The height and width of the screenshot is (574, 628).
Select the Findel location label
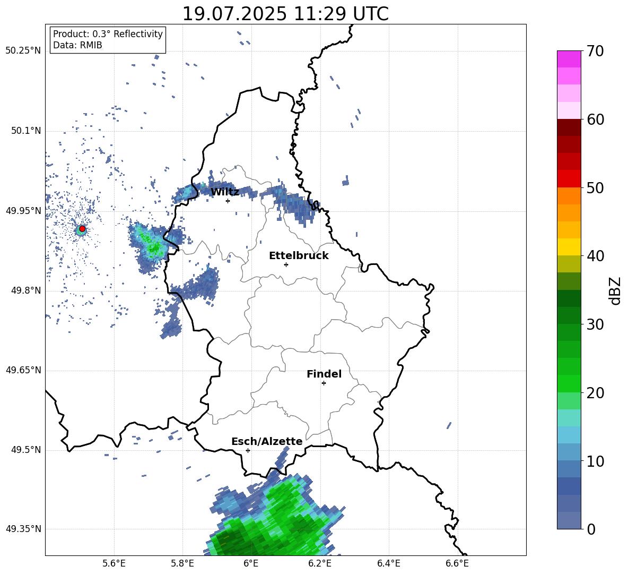click(324, 374)
